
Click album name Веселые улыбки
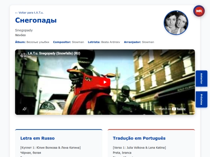pyautogui.click(x=38, y=42)
